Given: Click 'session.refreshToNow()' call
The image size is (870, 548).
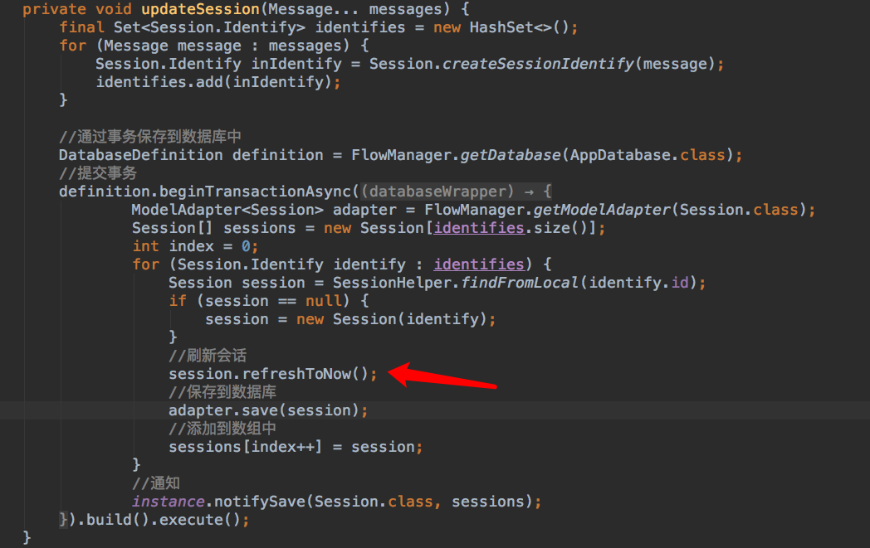Looking at the screenshot, I should tap(268, 374).
